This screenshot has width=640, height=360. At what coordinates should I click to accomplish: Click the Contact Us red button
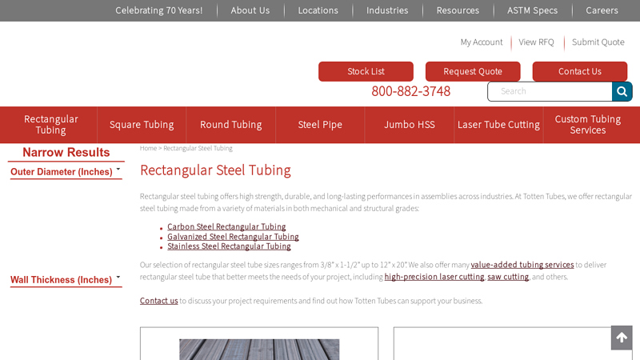tap(579, 71)
